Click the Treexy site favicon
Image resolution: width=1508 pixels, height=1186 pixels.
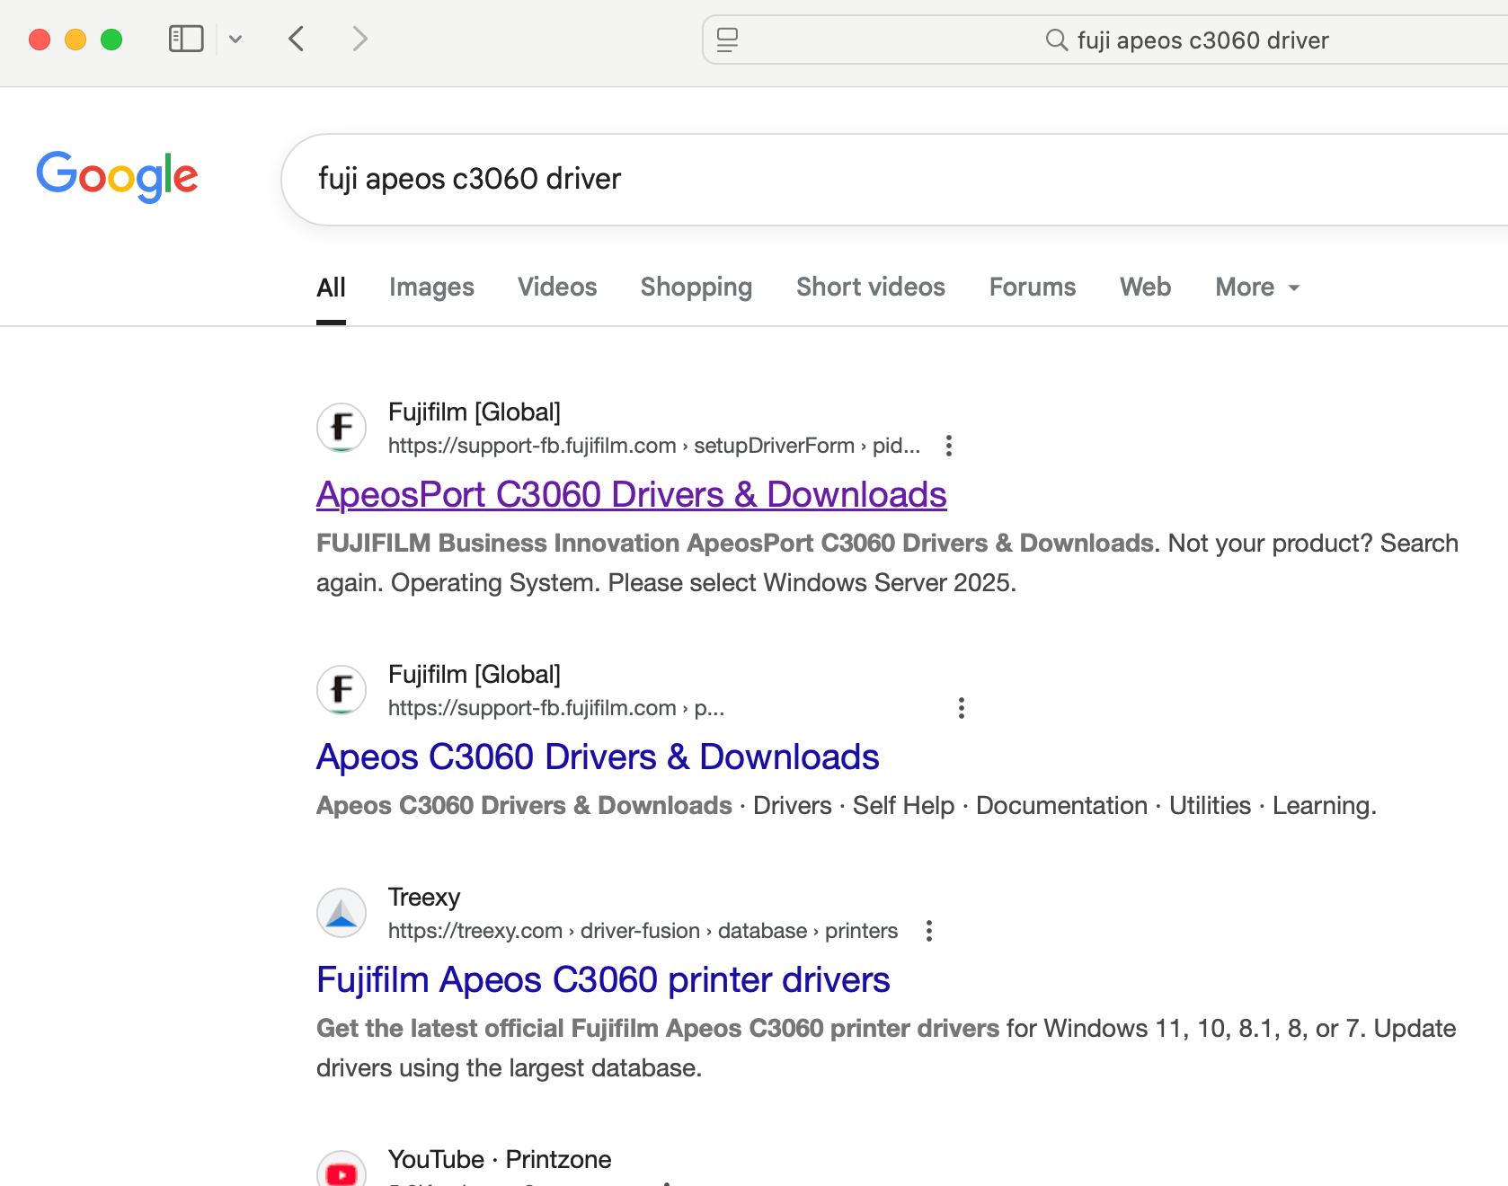[342, 913]
